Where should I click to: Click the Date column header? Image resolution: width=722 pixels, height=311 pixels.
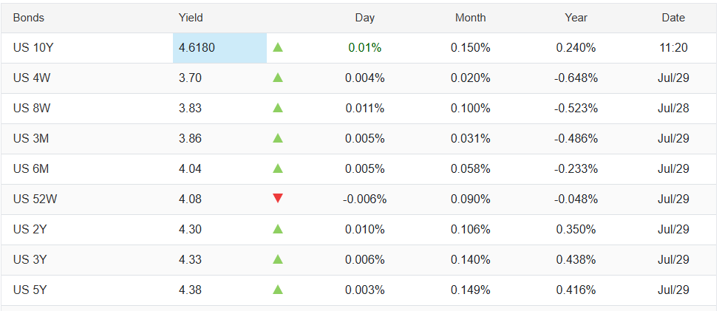(673, 18)
